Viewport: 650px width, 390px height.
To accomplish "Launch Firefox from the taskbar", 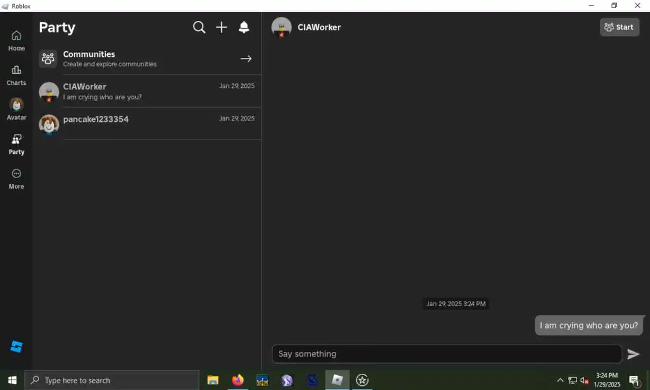I will point(238,380).
